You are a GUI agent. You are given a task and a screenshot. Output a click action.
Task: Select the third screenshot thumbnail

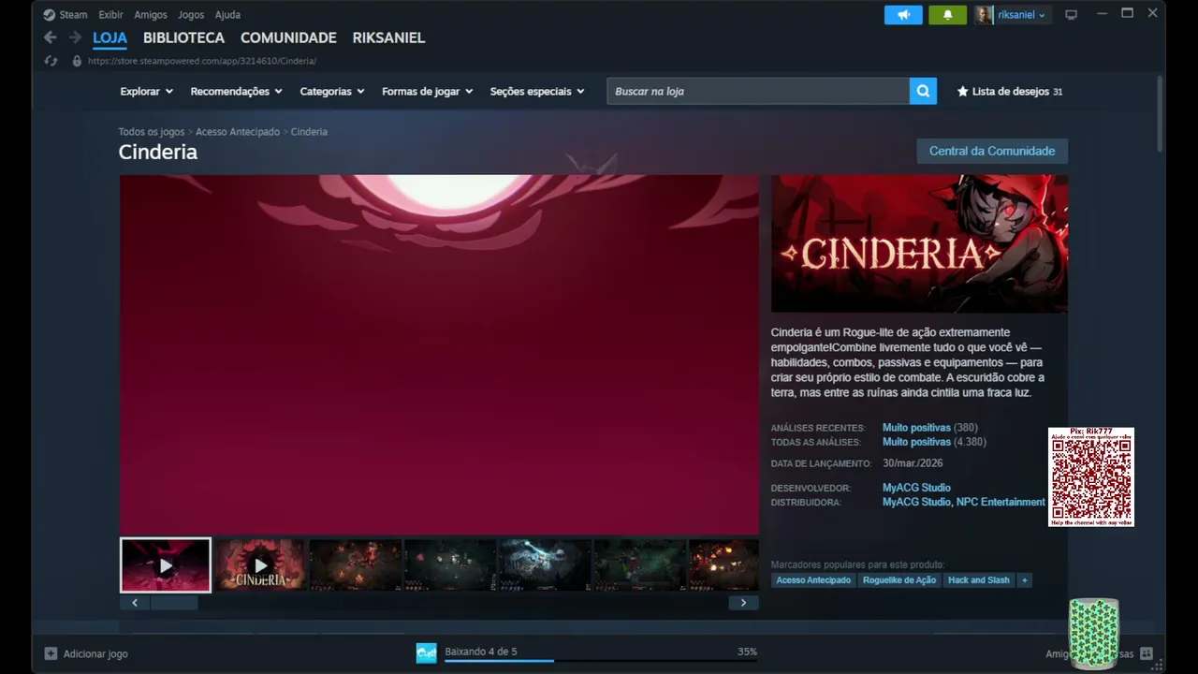(x=356, y=565)
